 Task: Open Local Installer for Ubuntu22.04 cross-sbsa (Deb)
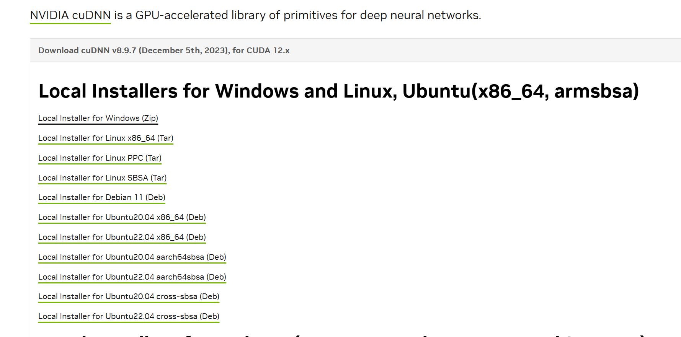pos(129,316)
